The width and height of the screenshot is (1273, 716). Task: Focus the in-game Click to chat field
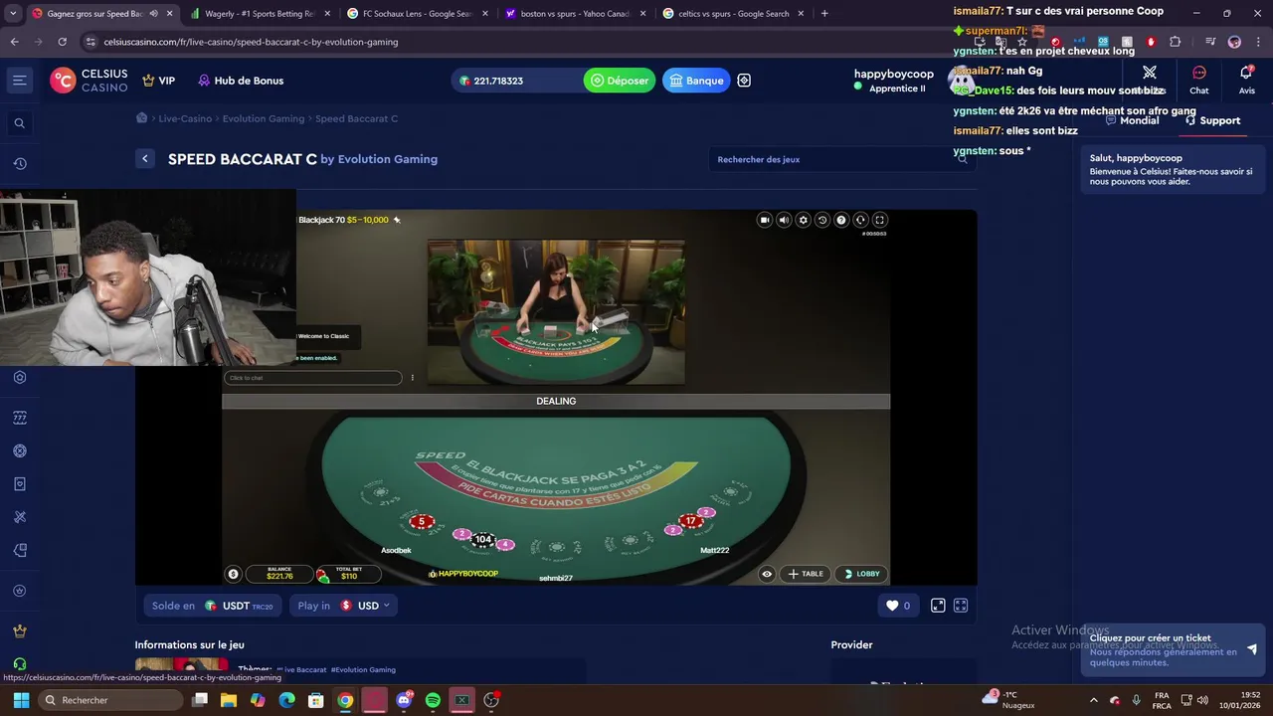pos(312,378)
